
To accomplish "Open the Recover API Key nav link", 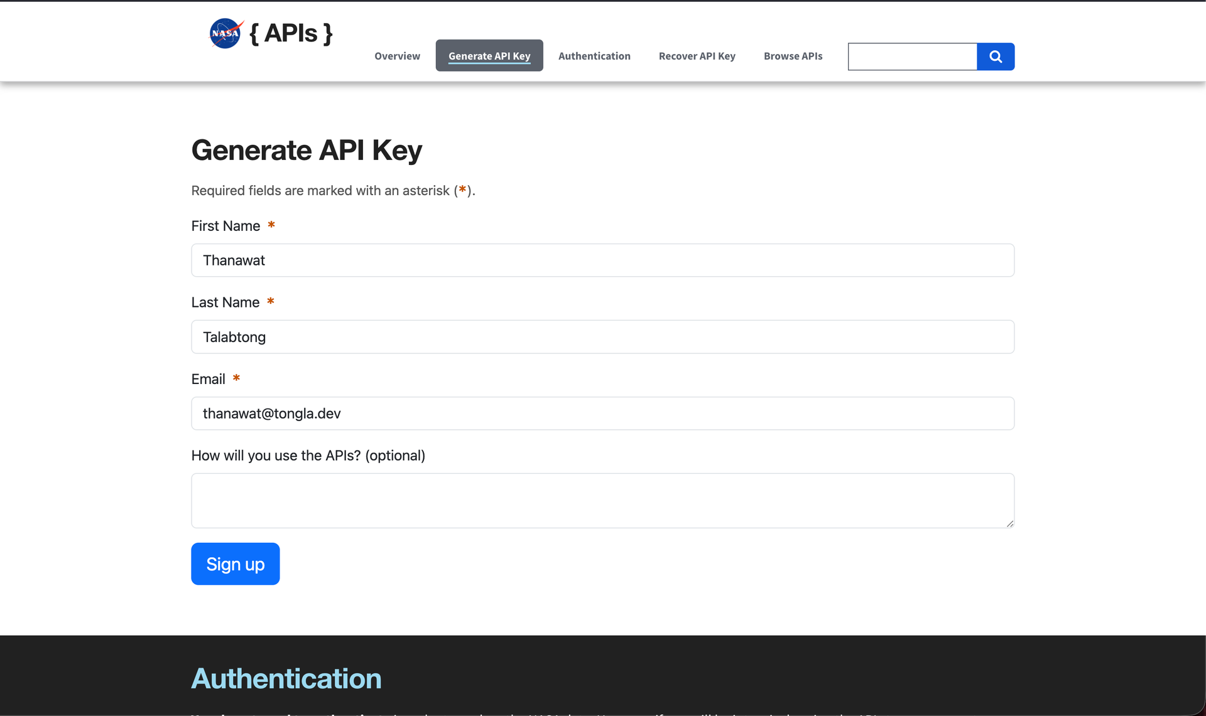I will point(697,56).
